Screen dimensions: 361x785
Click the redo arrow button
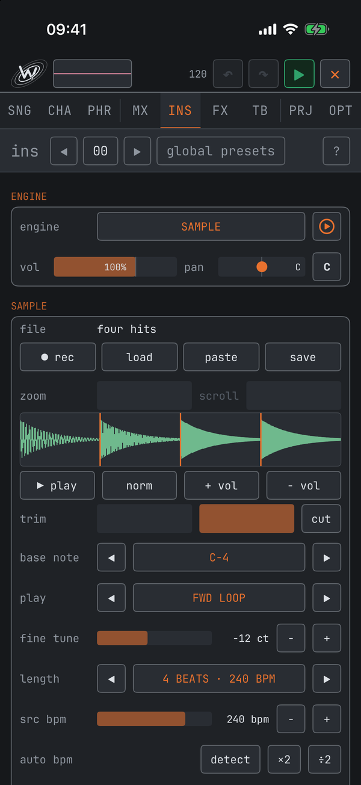tap(264, 74)
